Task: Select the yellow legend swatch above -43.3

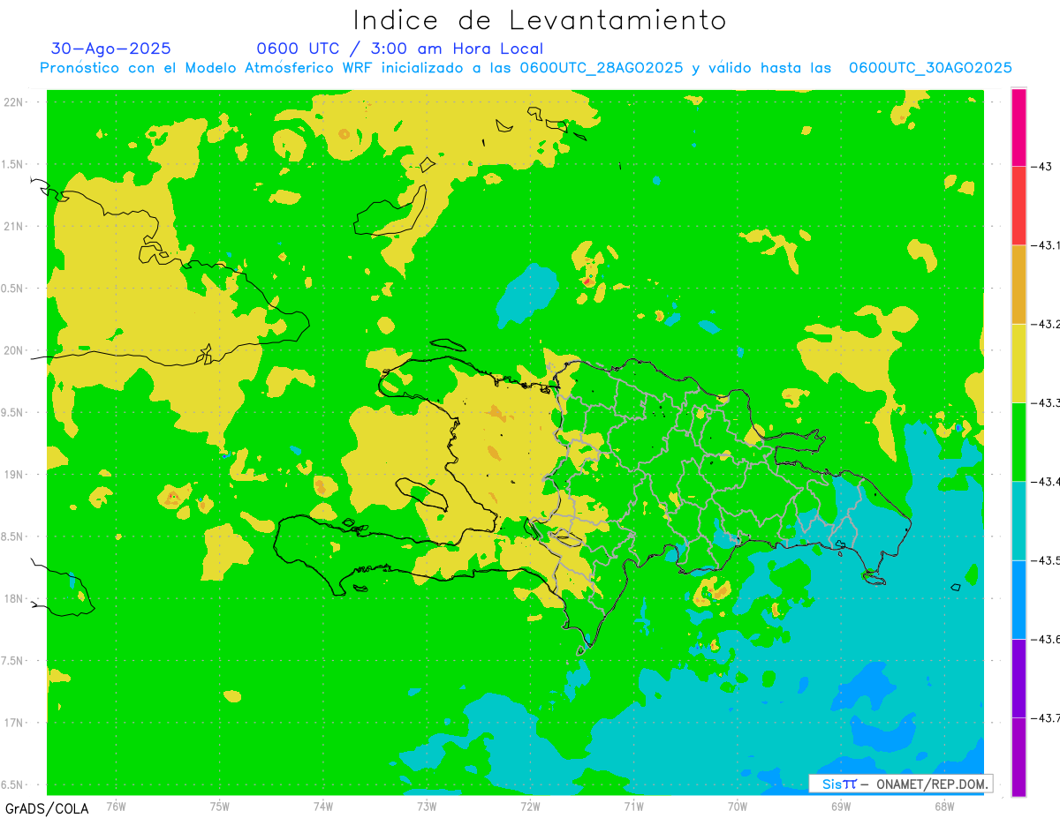Action: click(x=1018, y=363)
